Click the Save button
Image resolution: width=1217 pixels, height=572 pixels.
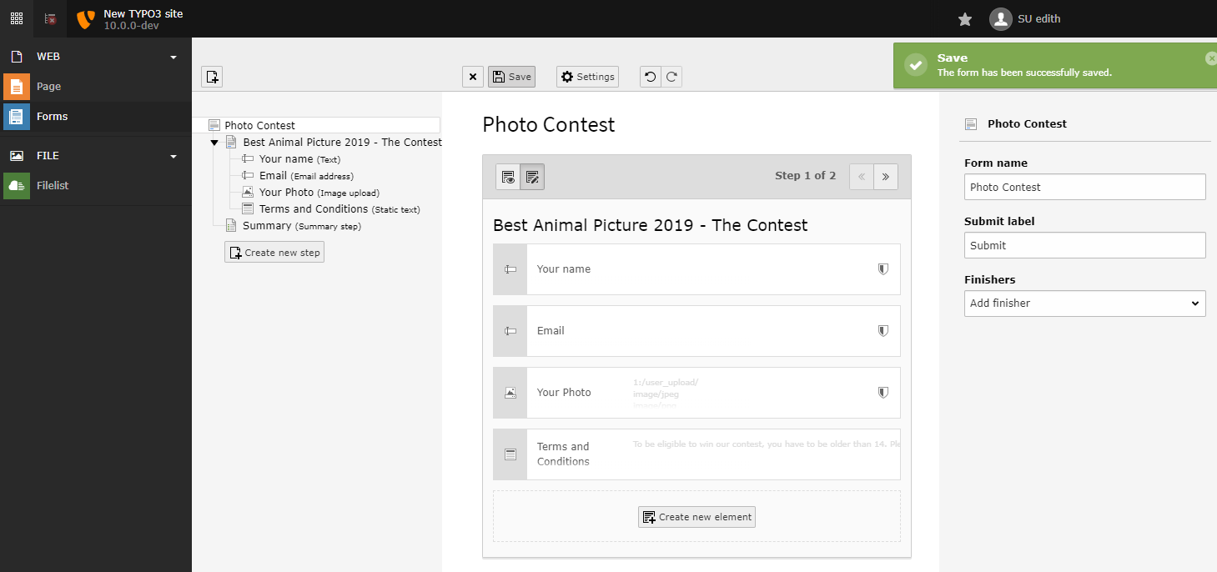coord(511,77)
